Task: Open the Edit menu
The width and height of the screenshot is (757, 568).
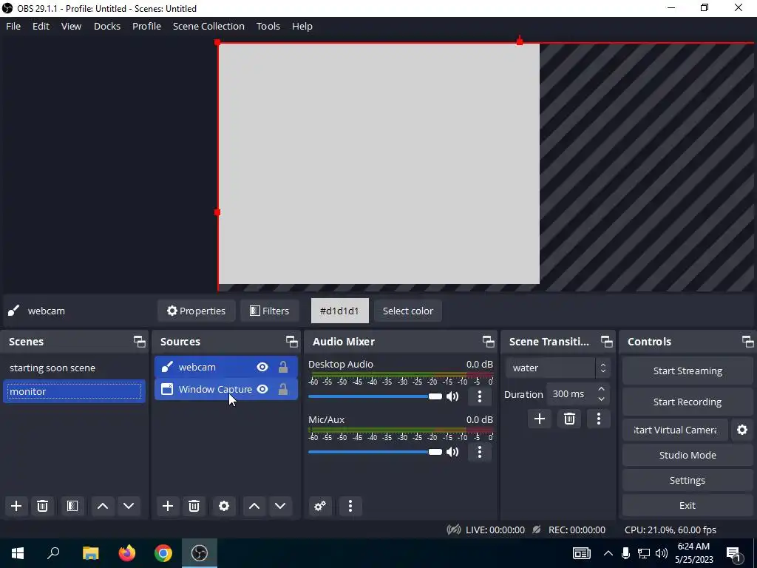Action: [41, 26]
